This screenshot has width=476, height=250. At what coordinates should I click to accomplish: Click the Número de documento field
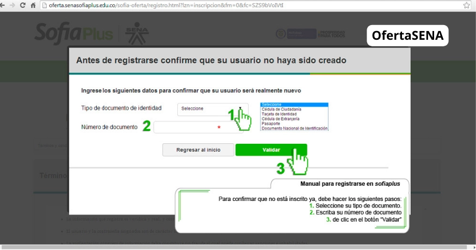pyautogui.click(x=198, y=127)
